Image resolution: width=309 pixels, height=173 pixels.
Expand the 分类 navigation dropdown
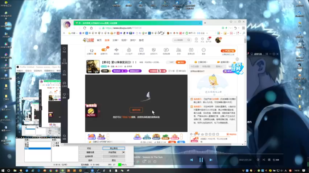[x=115, y=40]
